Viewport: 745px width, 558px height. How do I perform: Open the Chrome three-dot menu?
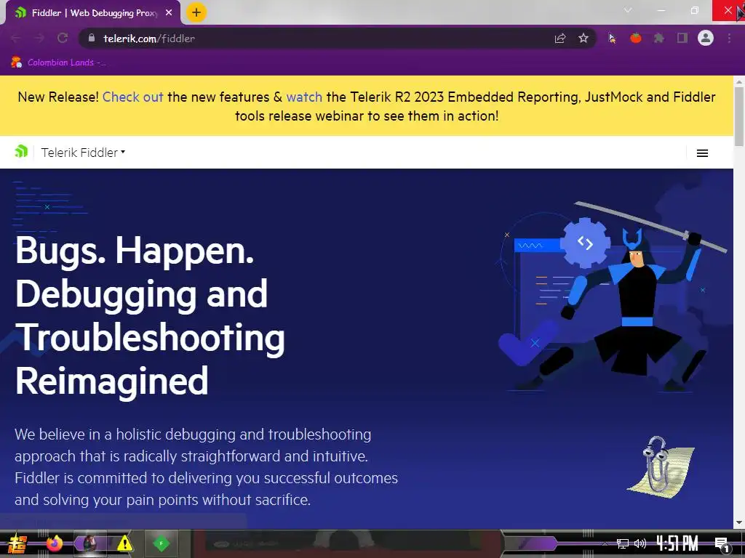click(729, 38)
